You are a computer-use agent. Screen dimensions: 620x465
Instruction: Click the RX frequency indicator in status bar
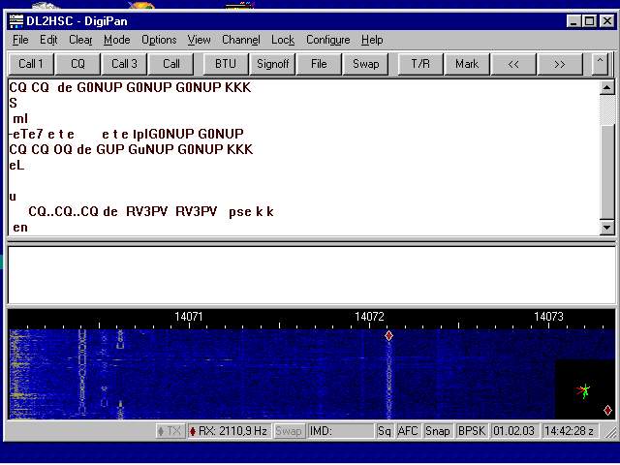(x=229, y=431)
